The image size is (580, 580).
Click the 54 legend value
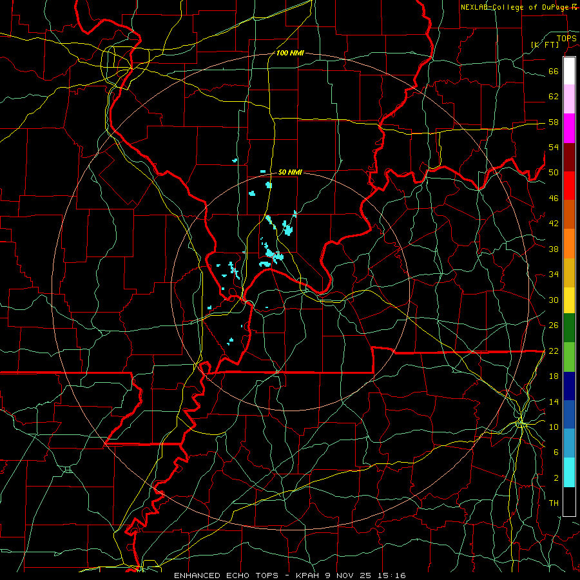(554, 147)
